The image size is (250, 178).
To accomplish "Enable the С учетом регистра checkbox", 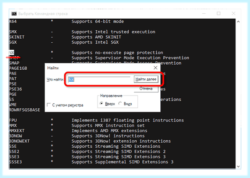I will [49, 105].
